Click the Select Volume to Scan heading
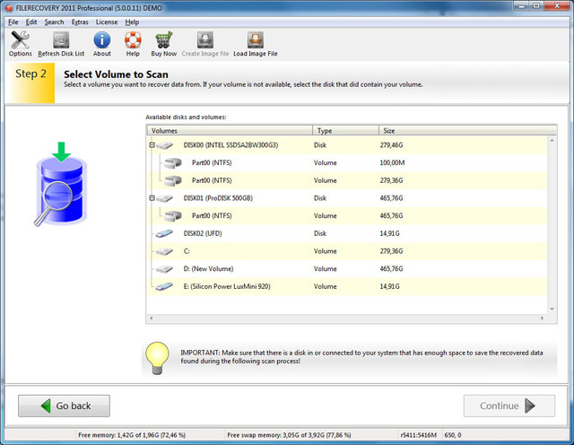The width and height of the screenshot is (574, 445). 116,74
